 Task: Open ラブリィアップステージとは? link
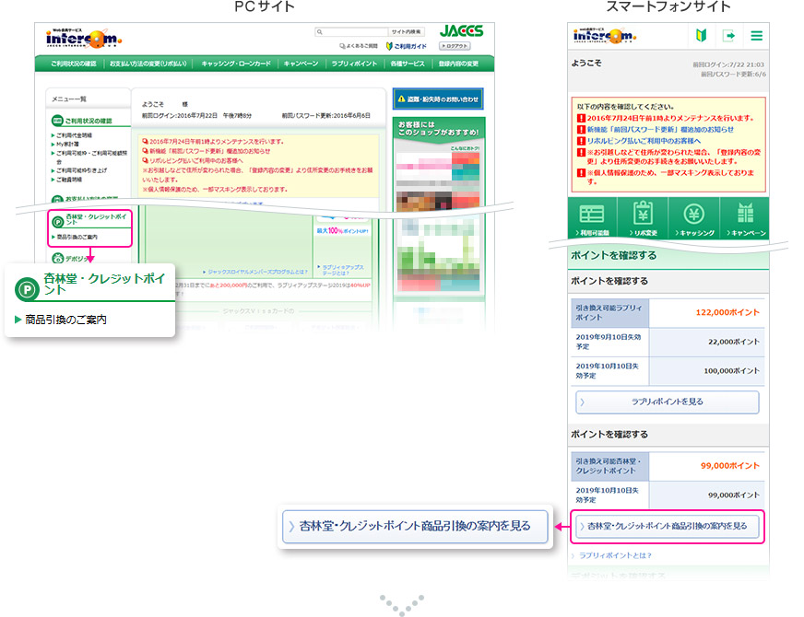[x=343, y=270]
